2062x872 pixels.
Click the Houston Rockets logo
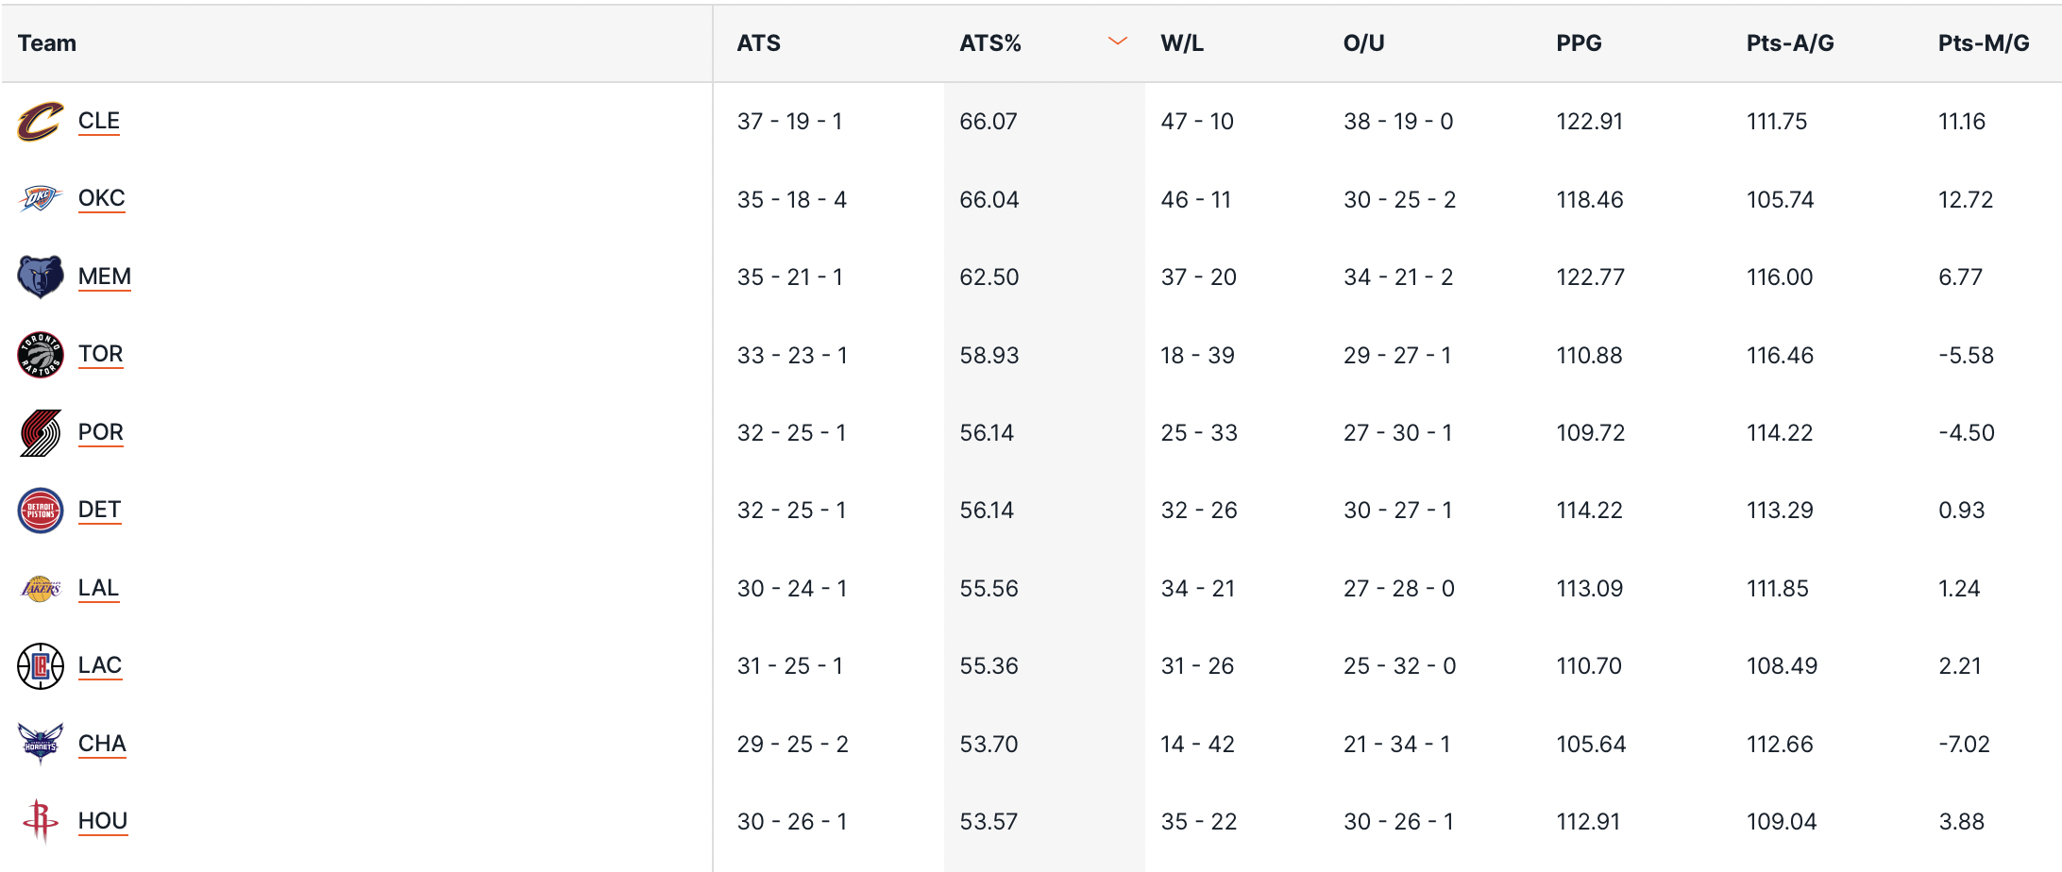pos(40,821)
